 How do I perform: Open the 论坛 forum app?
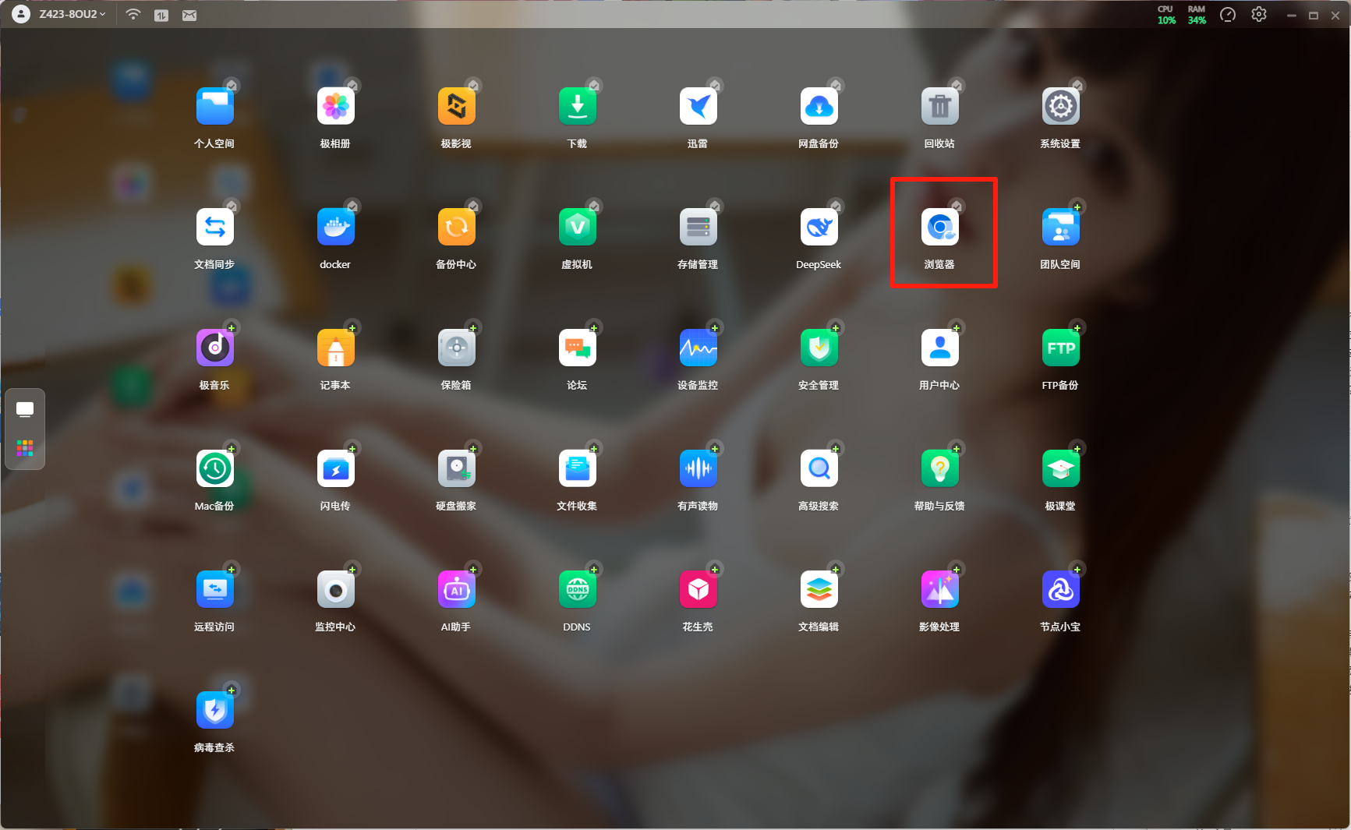(578, 348)
